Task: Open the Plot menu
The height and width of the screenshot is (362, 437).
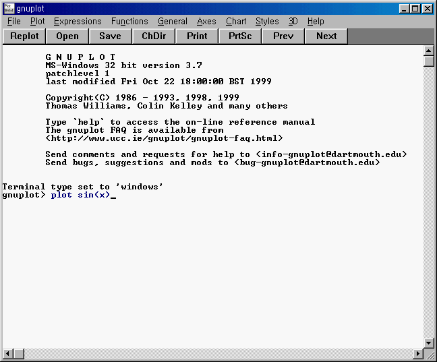Action: point(37,22)
